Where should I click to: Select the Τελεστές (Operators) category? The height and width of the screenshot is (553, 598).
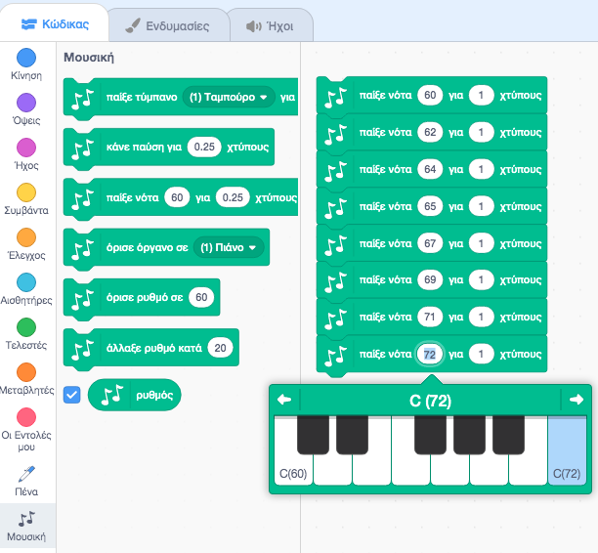click(x=27, y=328)
